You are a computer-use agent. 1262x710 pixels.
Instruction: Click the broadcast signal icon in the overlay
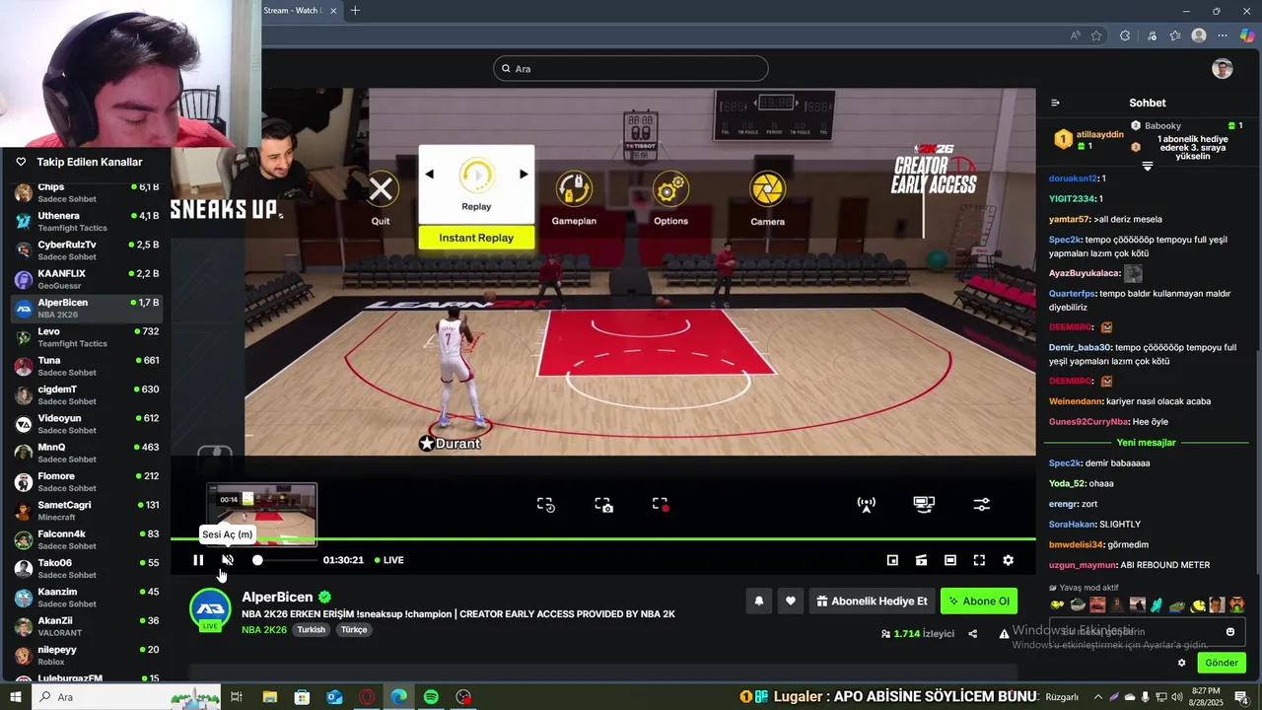866,504
